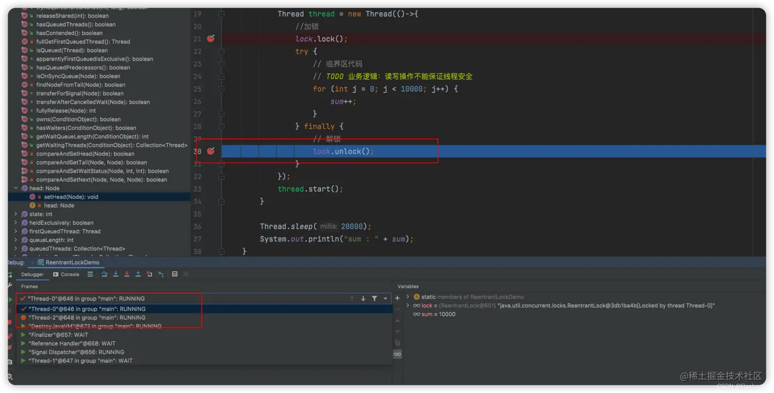774x393 pixels.
Task: Click the red Force Step Into icon
Action: 127,274
